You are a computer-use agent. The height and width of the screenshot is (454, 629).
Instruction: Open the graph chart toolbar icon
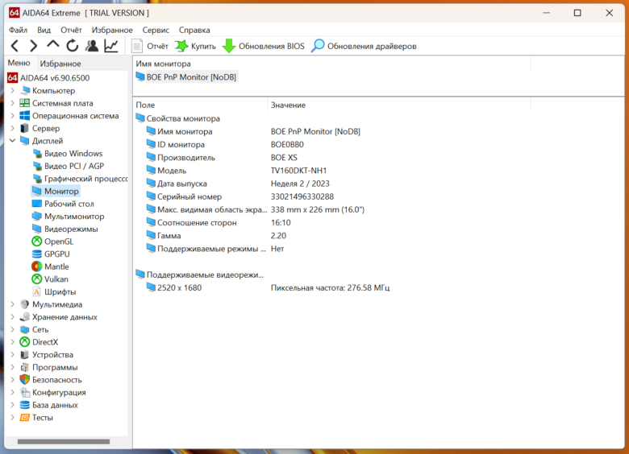click(111, 46)
